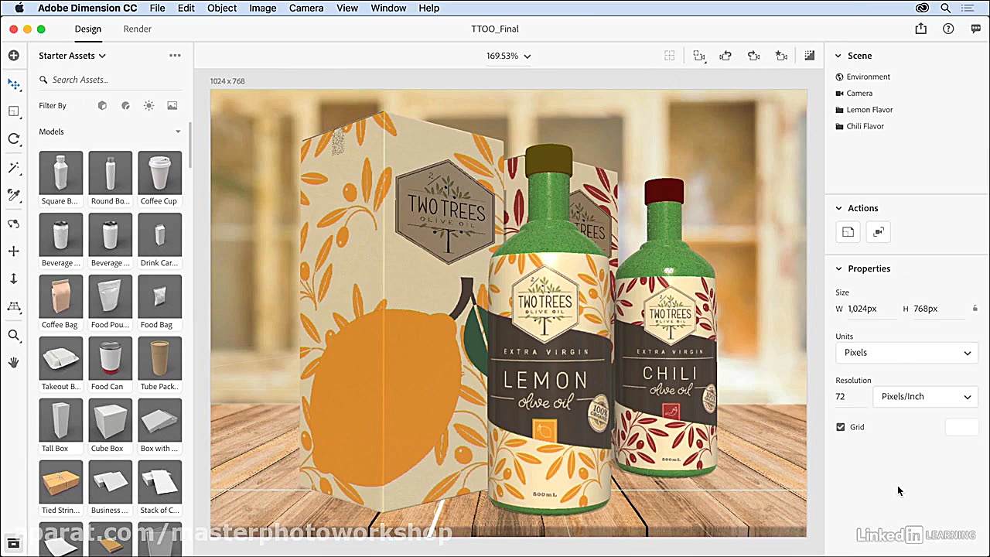This screenshot has height=557, width=990.
Task: Switch to the Render tab
Action: pos(137,29)
